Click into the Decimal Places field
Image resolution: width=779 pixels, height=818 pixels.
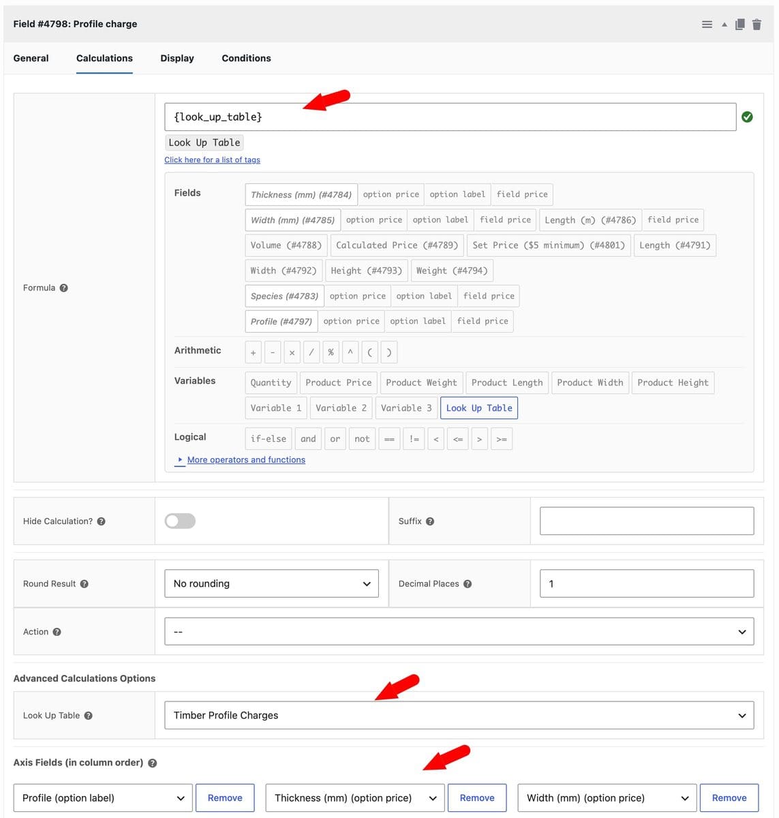647,584
